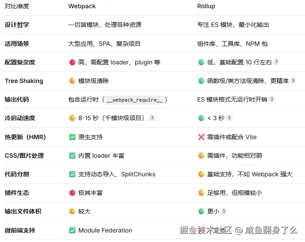Image resolution: width=305 pixels, height=242 pixels.
Task: Click the Rollup column header
Action: 206,6
